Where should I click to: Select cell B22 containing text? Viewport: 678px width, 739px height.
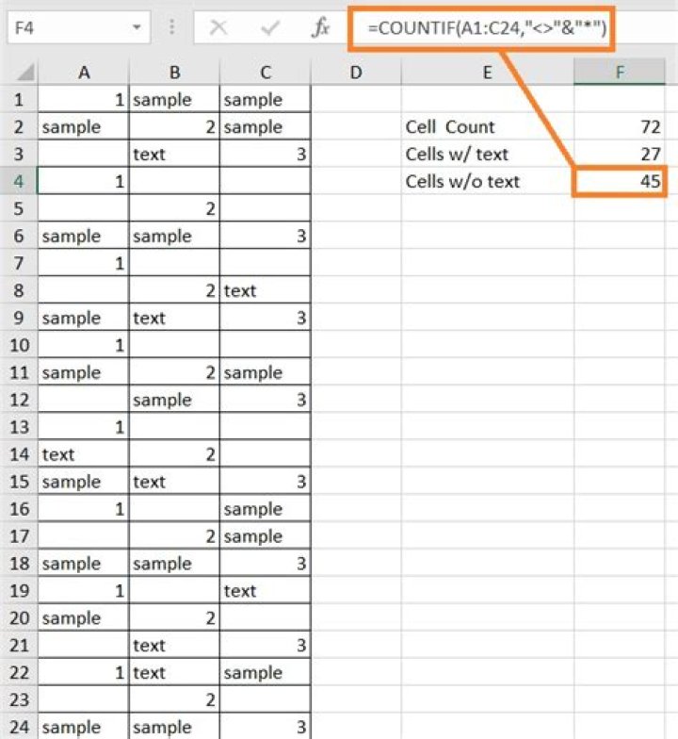[174, 673]
